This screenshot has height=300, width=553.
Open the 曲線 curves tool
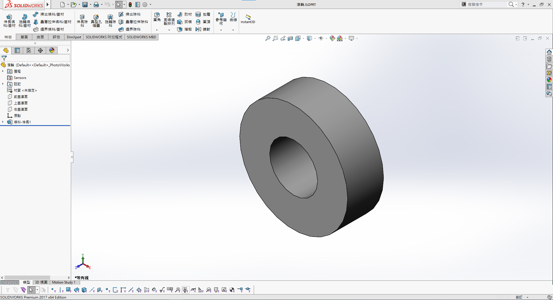click(233, 17)
